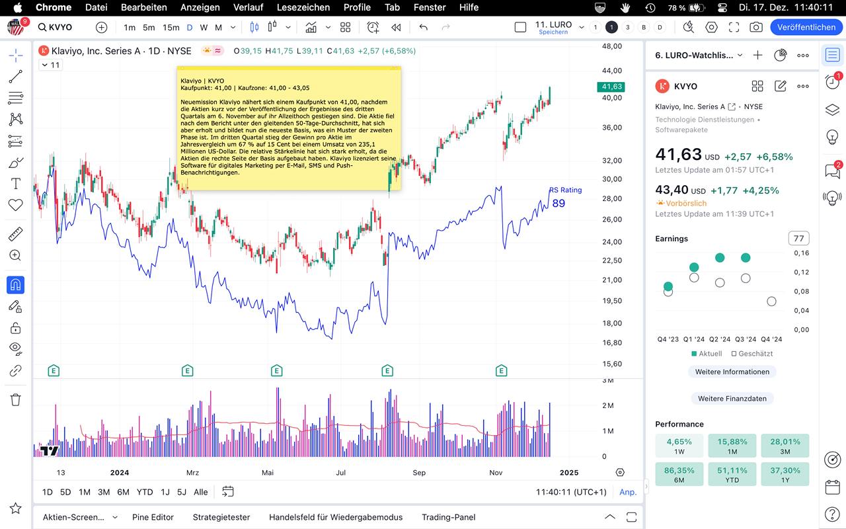Click the trash icon to remove drawings

[x=15, y=399]
